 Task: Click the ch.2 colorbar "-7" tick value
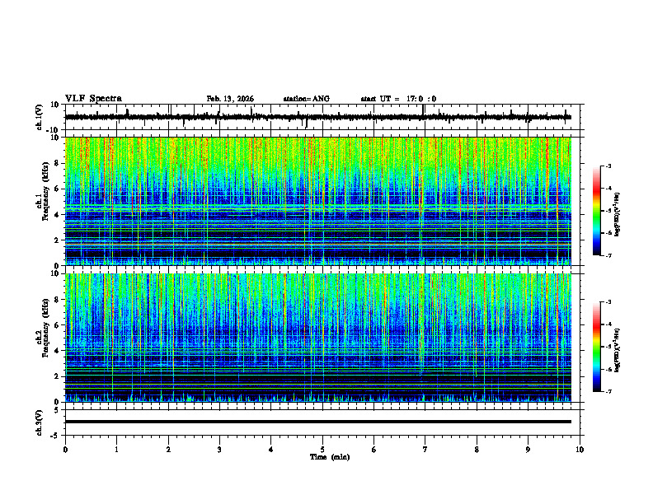(x=608, y=392)
